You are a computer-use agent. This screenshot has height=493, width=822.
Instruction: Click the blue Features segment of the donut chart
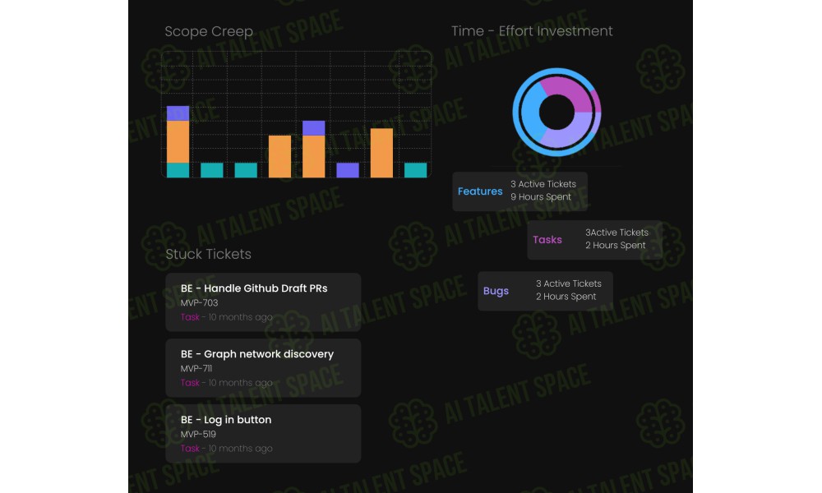pyautogui.click(x=529, y=113)
